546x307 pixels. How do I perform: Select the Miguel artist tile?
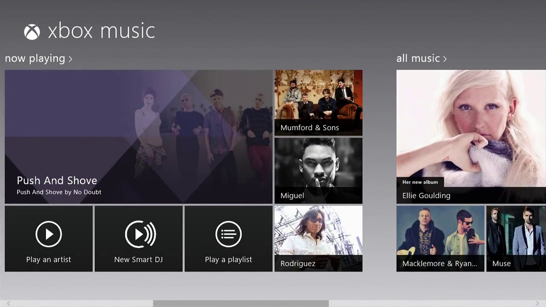click(318, 170)
